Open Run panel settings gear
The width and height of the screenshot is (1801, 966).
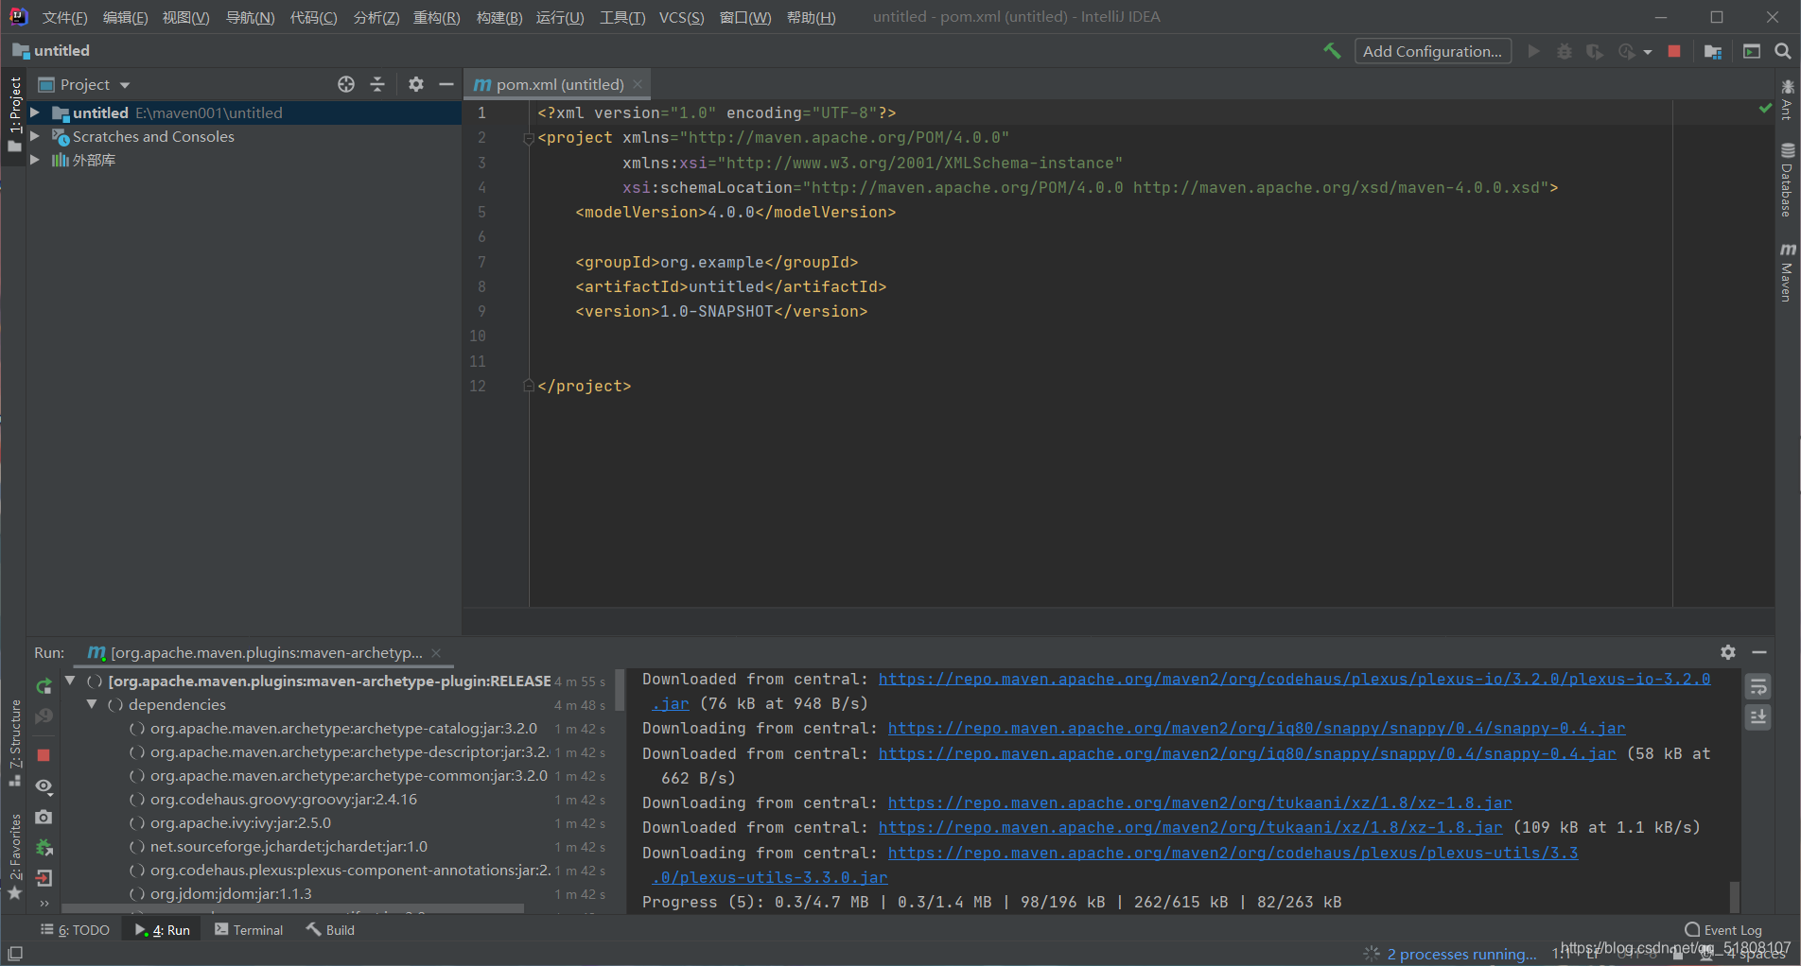coord(1728,652)
